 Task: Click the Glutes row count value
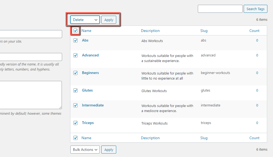pyautogui.click(x=257, y=90)
